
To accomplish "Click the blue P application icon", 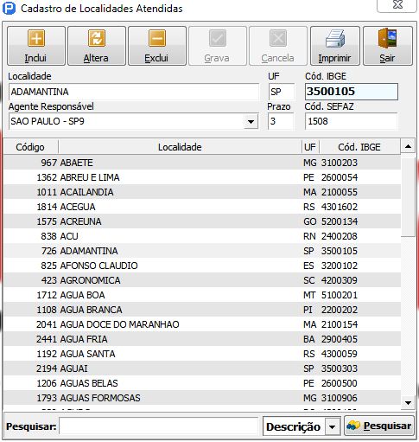I will pyautogui.click(x=9, y=9).
